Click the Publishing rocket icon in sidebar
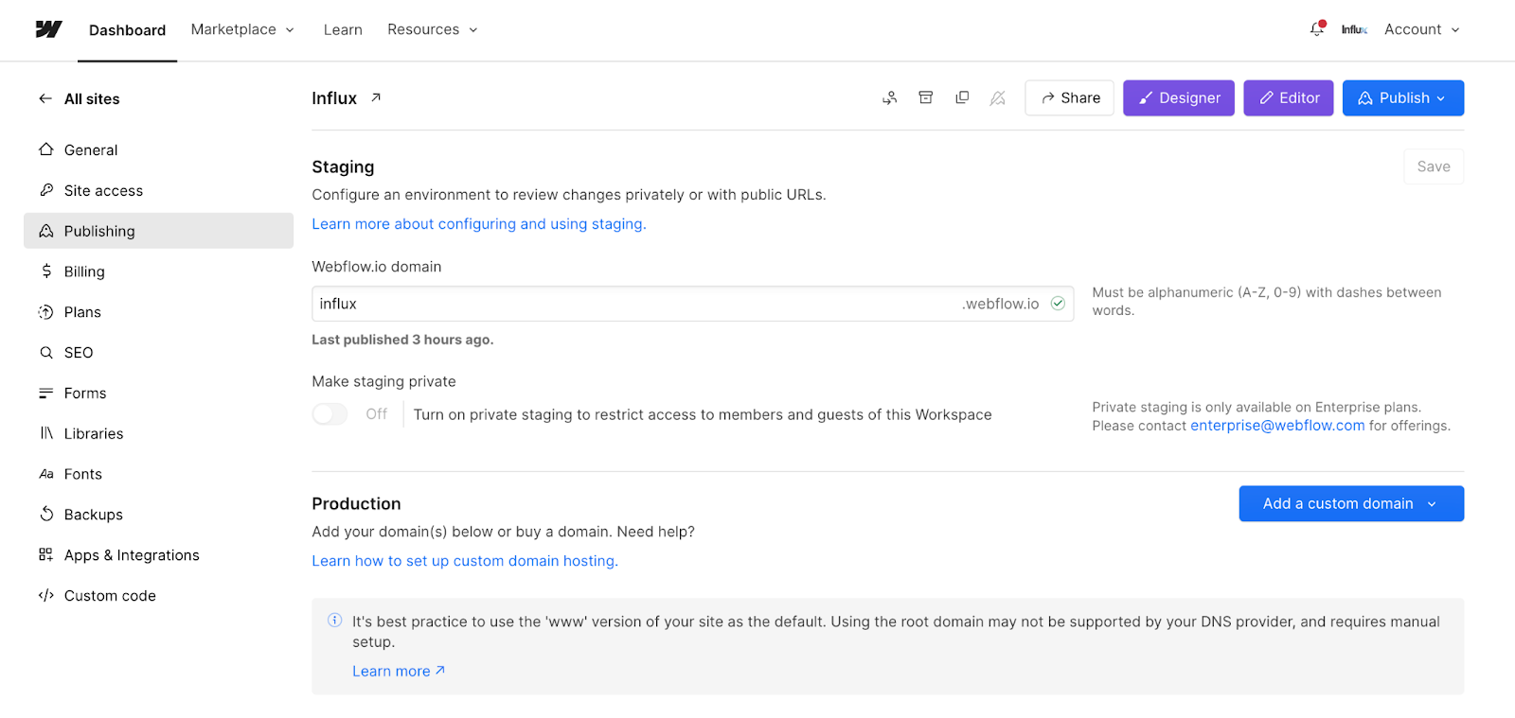This screenshot has width=1515, height=718. (x=46, y=231)
